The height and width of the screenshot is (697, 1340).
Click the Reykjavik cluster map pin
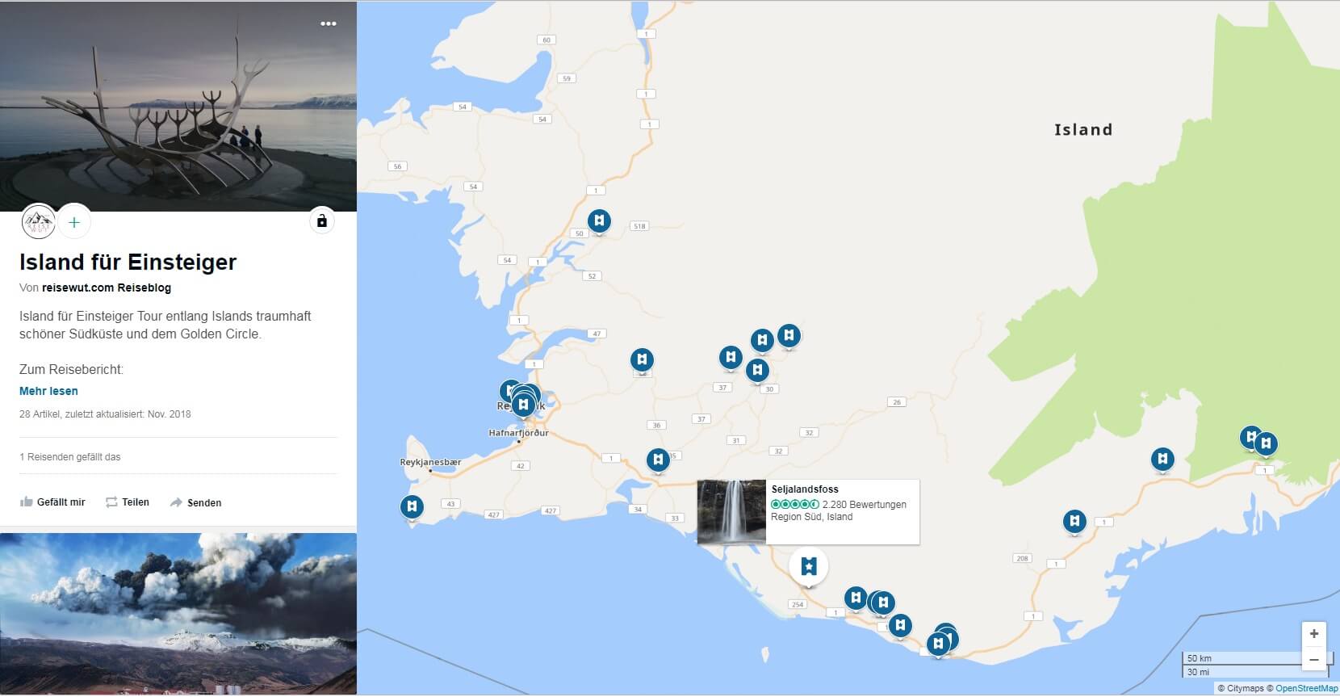523,404
